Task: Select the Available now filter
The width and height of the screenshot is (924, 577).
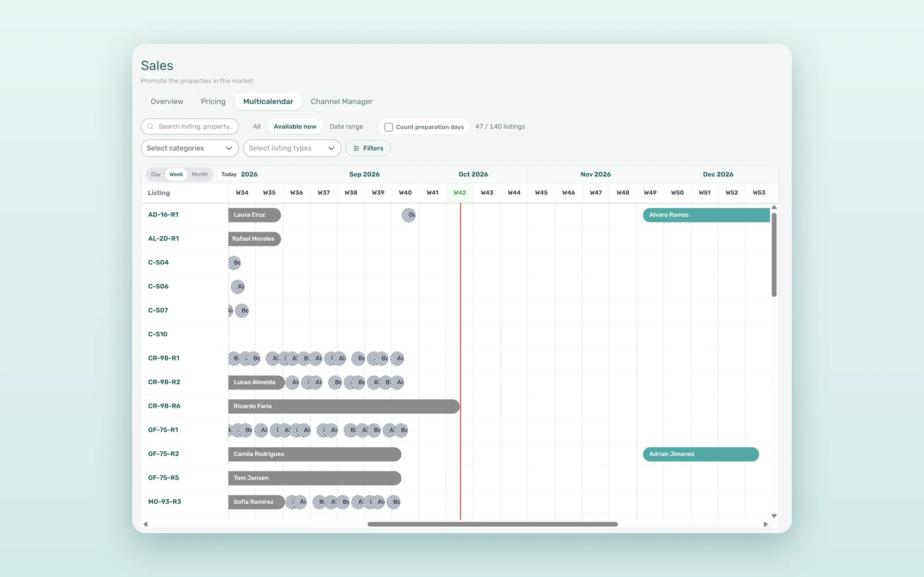Action: [x=295, y=126]
